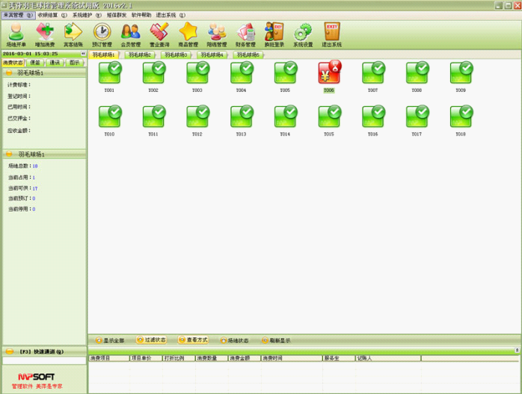Click the 刷新显示 button
The width and height of the screenshot is (522, 394).
click(275, 340)
